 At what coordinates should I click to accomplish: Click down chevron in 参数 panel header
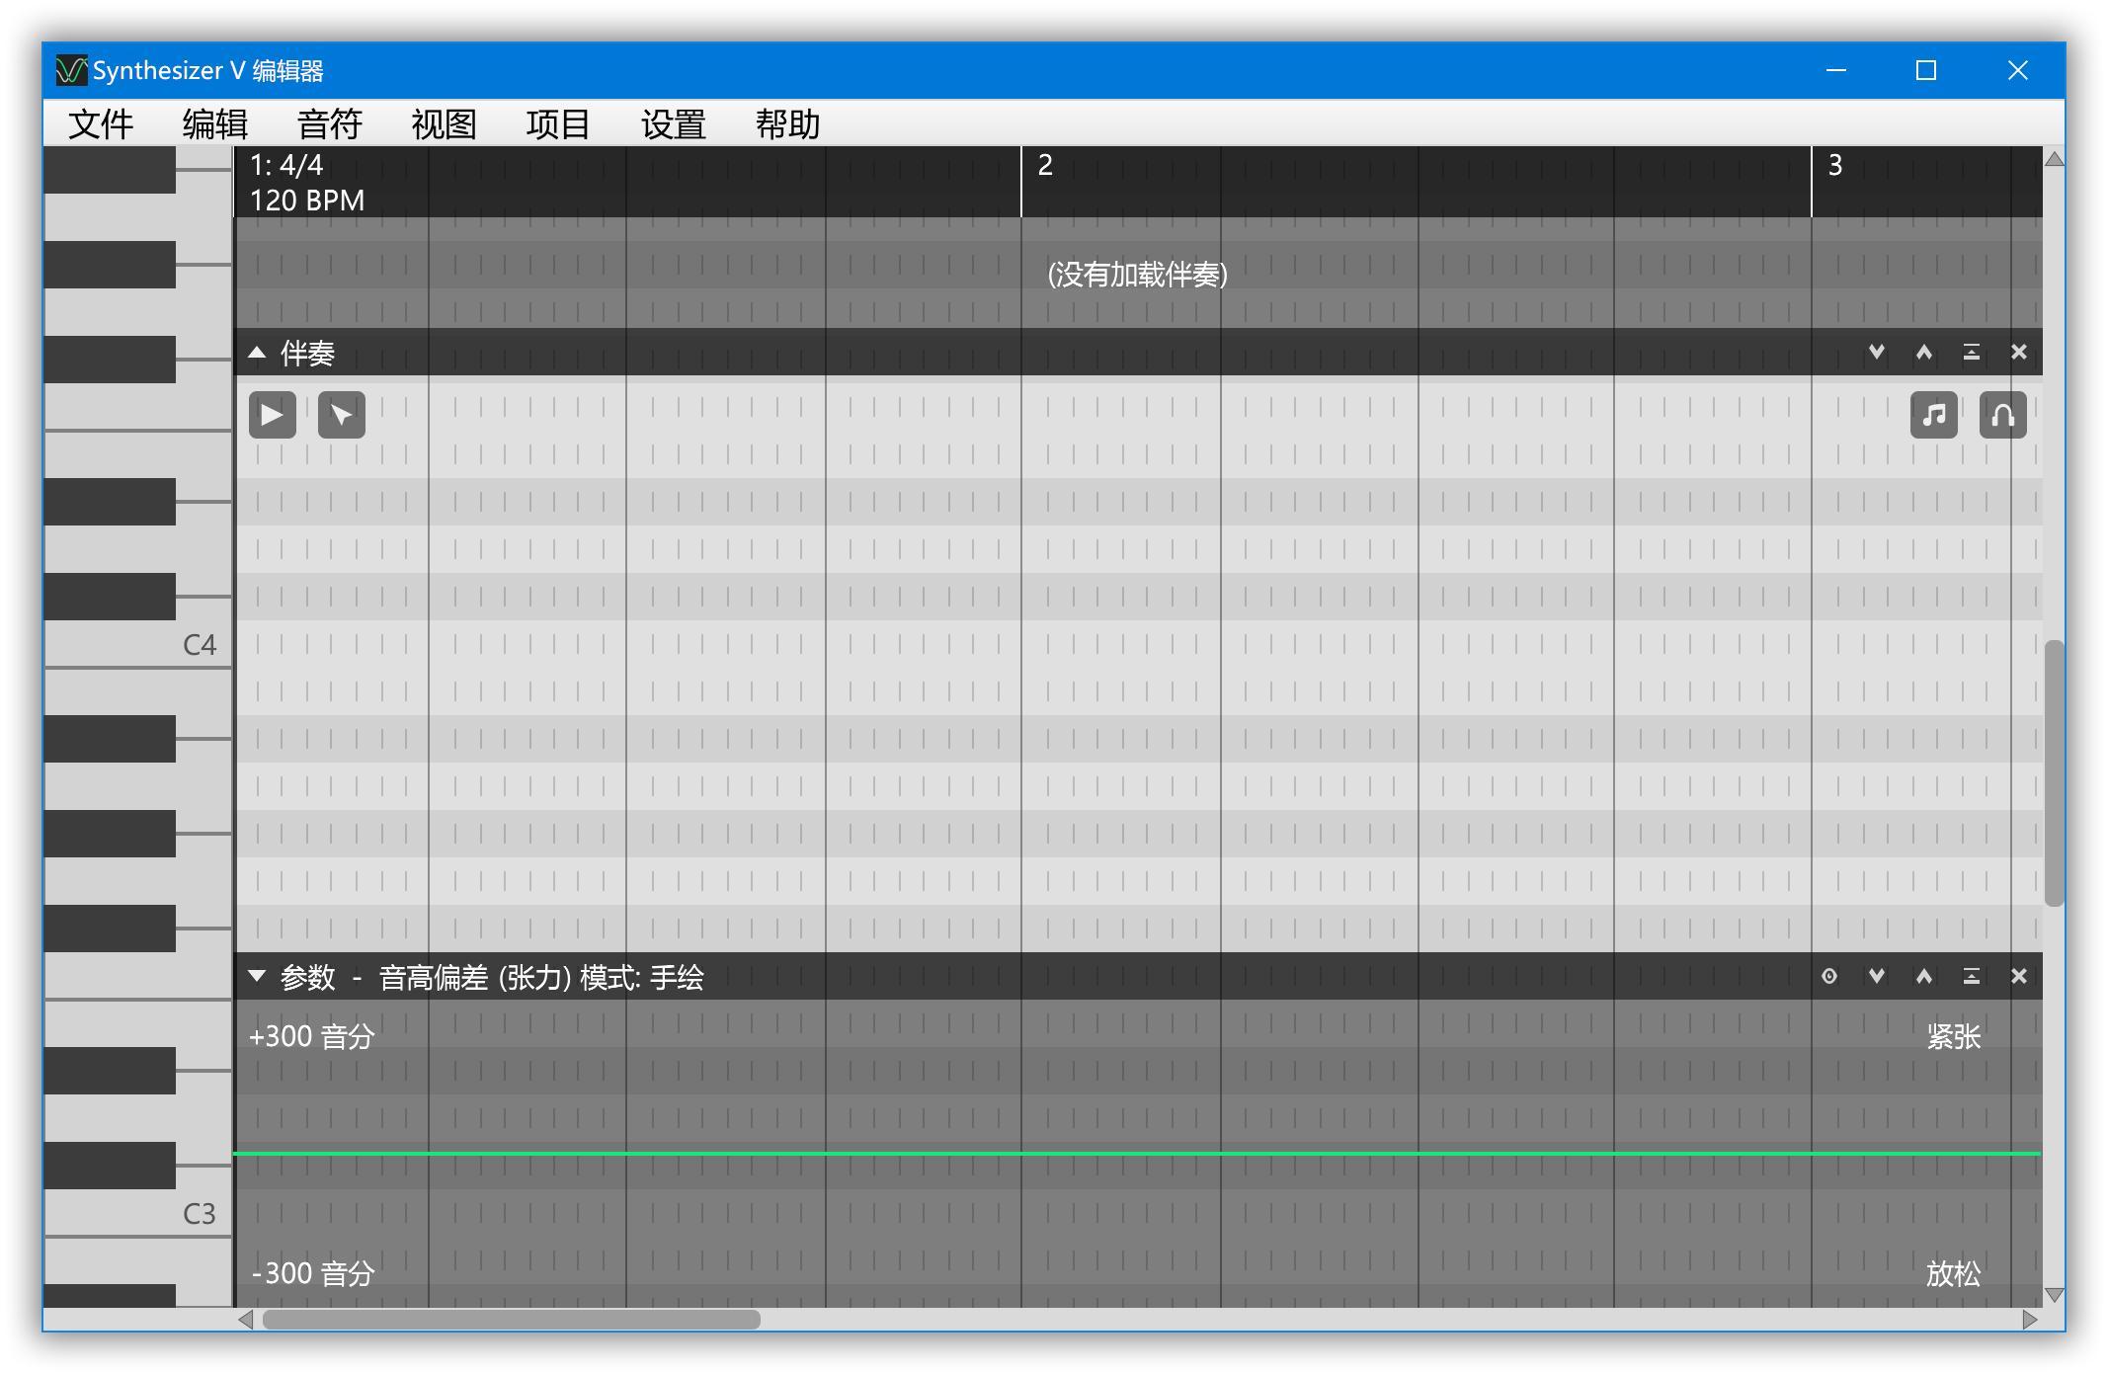tap(1877, 977)
